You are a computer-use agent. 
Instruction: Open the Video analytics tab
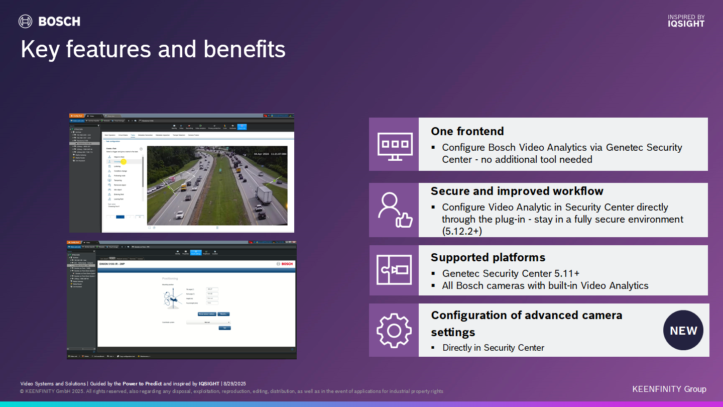[200, 128]
